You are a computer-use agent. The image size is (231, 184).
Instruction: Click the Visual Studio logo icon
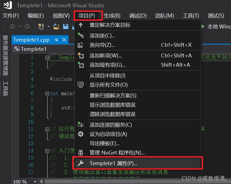pyautogui.click(x=8, y=5)
